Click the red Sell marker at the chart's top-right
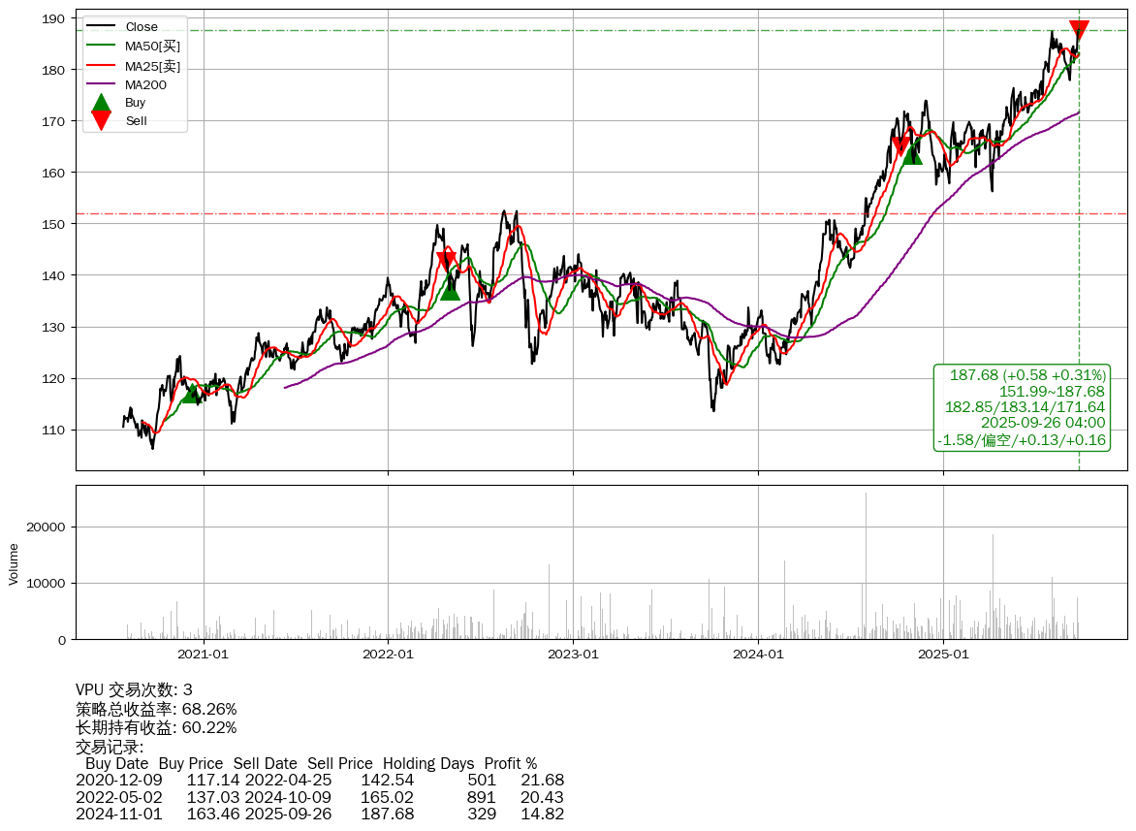Viewport: 1136px width, 831px height. [1078, 30]
